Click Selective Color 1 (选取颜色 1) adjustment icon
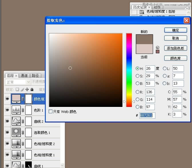192x168 pixels. (x=16, y=132)
